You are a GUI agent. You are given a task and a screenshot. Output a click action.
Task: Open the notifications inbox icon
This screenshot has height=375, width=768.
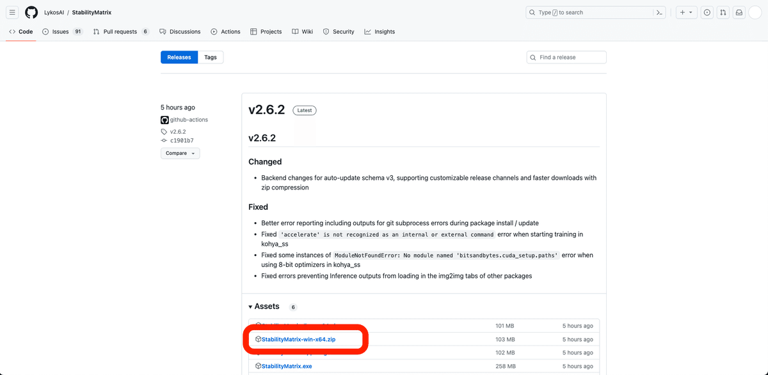(739, 12)
